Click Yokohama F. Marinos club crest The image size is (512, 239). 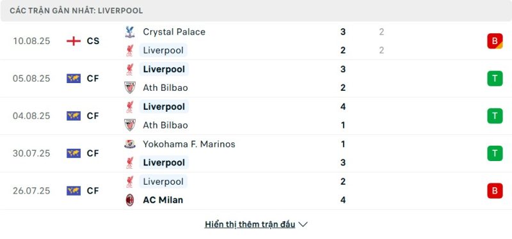[130, 144]
